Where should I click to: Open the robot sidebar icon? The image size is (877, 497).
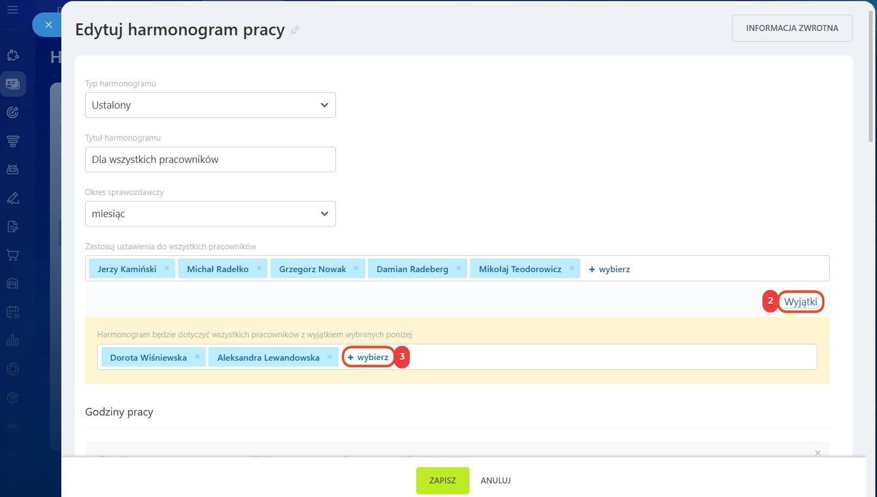(12, 169)
